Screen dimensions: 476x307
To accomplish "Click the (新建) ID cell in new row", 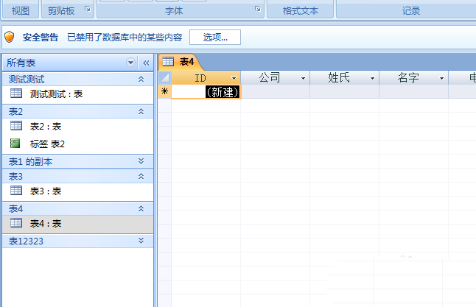I will click(x=206, y=92).
